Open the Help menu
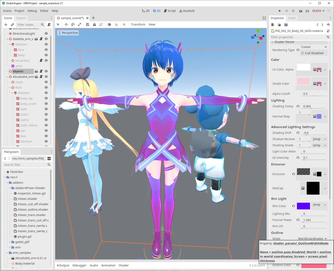The height and width of the screenshot is (271, 334). tap(55, 11)
